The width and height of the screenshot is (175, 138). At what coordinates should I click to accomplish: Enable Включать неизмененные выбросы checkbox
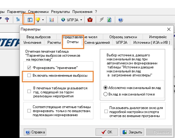29,75
